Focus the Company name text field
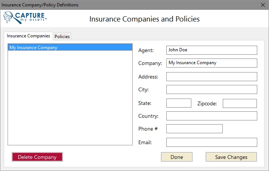 (211, 63)
